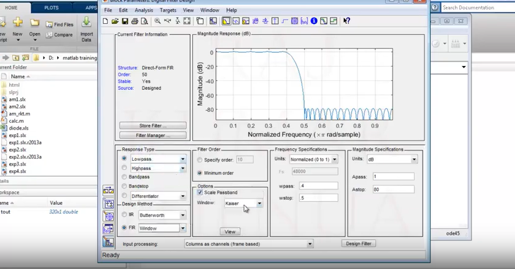The image size is (515, 269).
Task: Activate the Zoom In magnifier tool
Action: point(158,21)
